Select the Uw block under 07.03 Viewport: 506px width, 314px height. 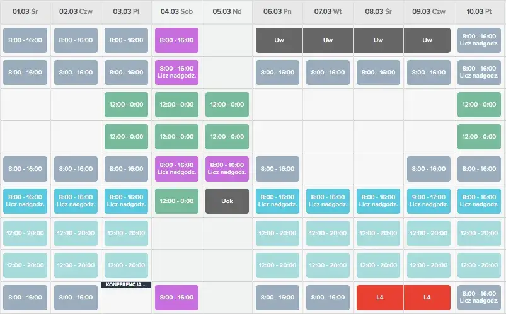pyautogui.click(x=328, y=40)
